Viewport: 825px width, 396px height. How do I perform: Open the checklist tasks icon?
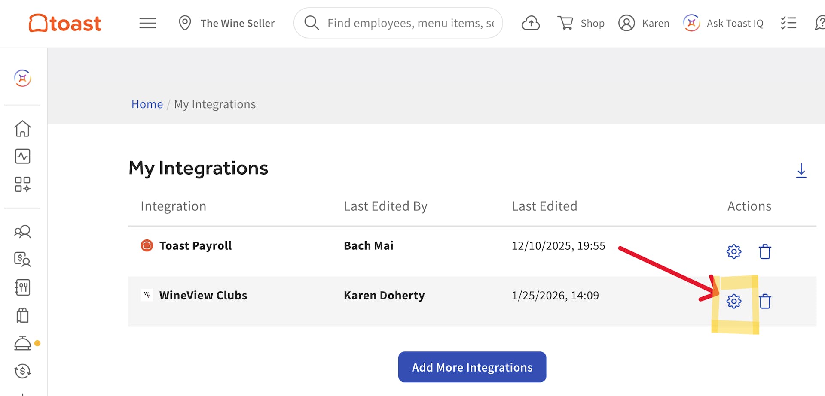tap(788, 23)
